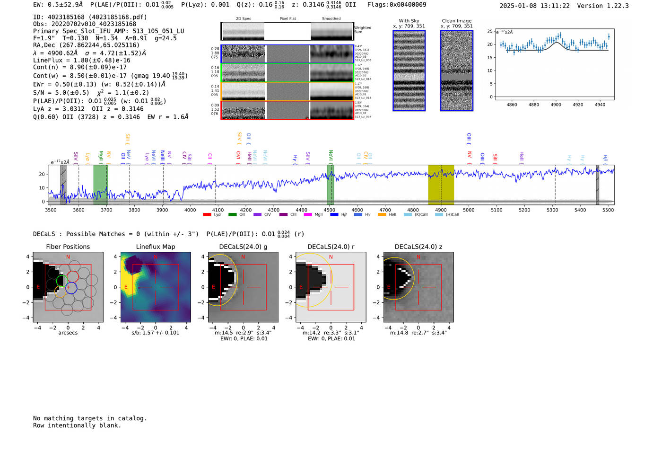The height and width of the screenshot is (451, 662).
Task: Click the wide green band near 3680 Å
Action: 100,185
